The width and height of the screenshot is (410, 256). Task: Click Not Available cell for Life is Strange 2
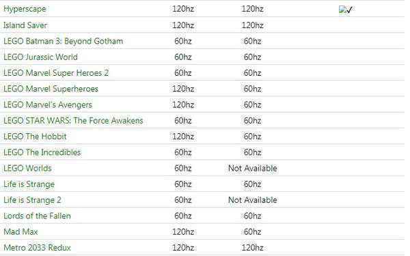[x=253, y=200]
